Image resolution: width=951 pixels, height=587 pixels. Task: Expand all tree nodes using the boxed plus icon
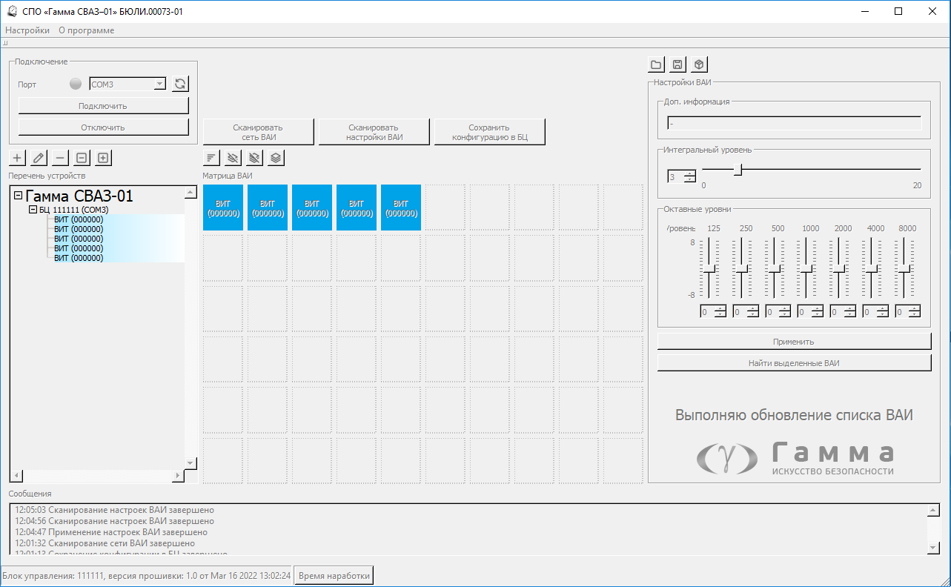(x=103, y=157)
